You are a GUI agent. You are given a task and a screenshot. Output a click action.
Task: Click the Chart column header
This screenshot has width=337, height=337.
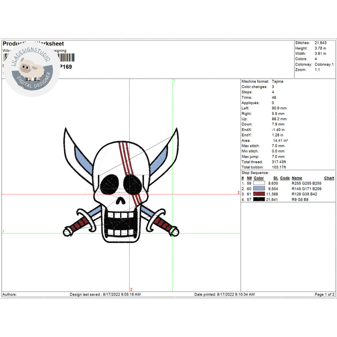[329, 178]
